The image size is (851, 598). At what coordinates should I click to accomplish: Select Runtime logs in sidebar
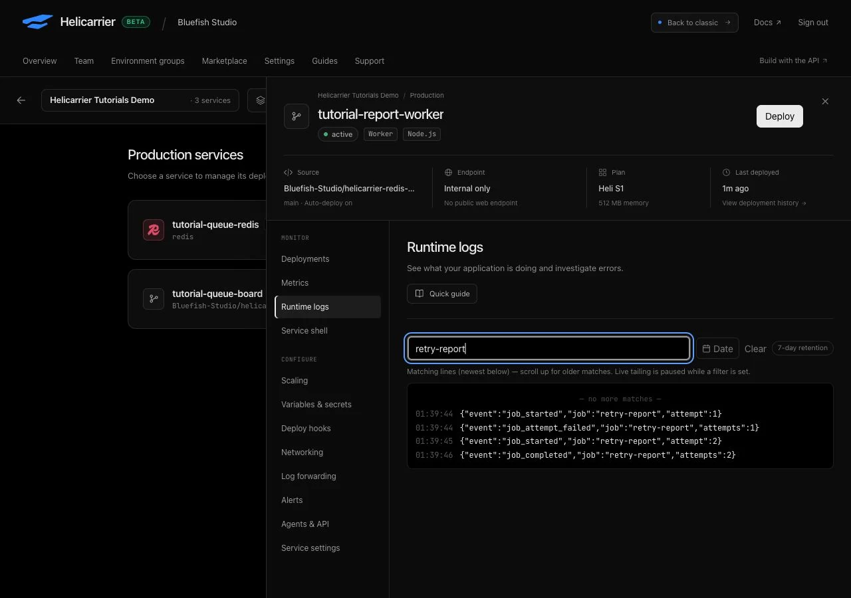point(328,307)
